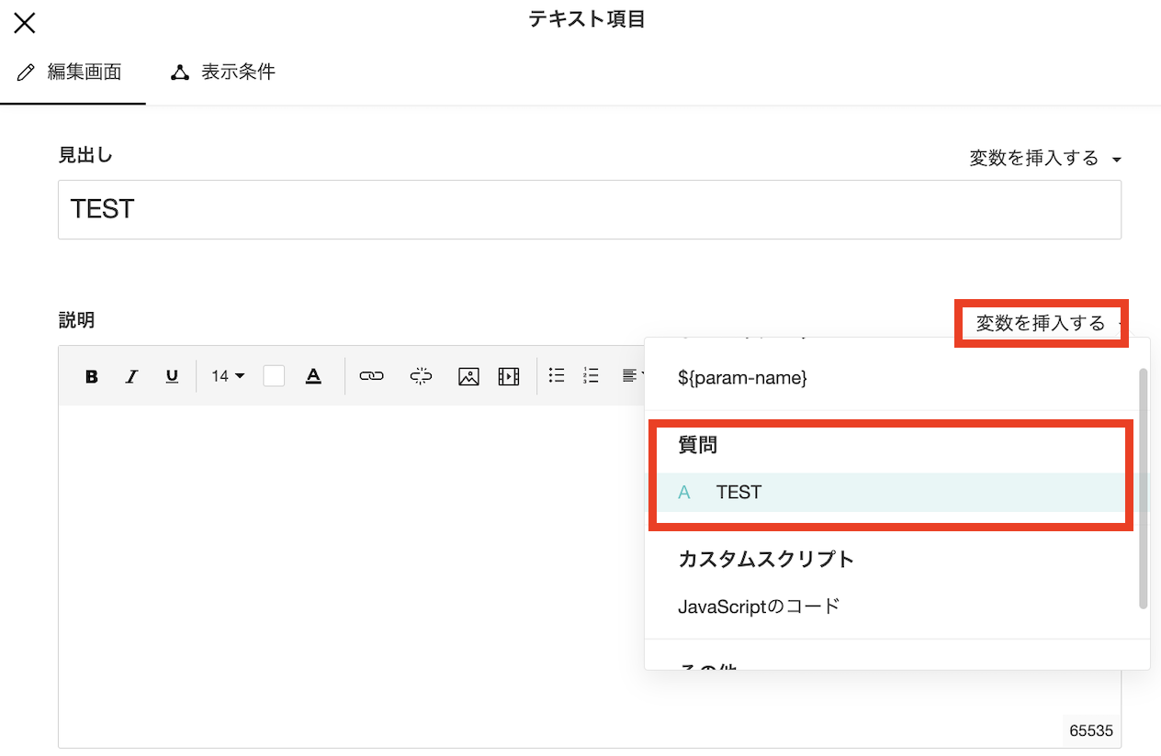Select the TEST question variable from the list
The width and height of the screenshot is (1161, 756).
(738, 493)
